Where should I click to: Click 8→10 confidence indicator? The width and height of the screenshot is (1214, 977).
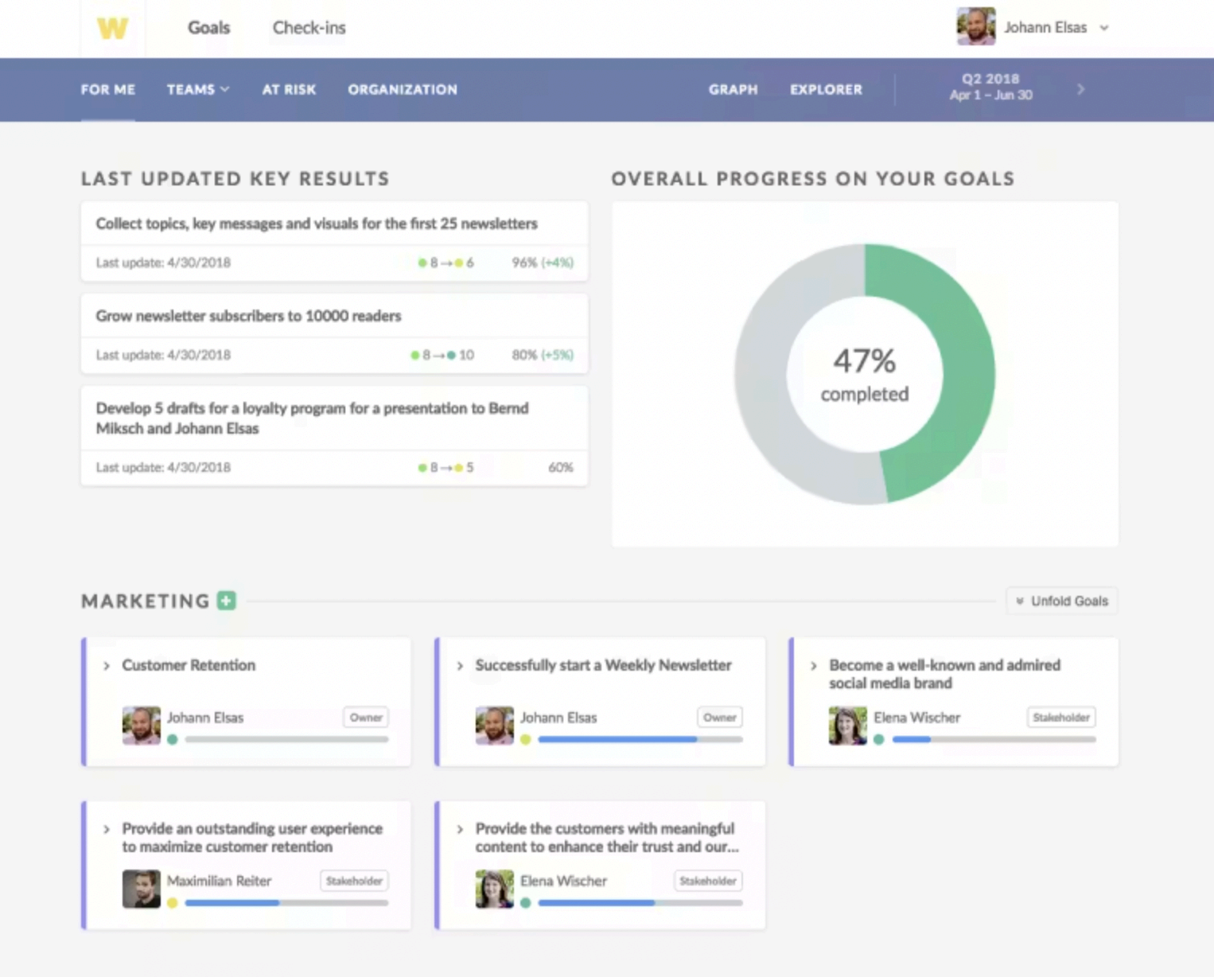tap(442, 355)
